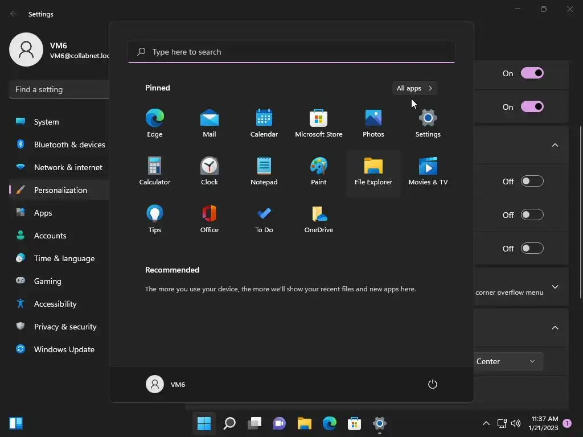The width and height of the screenshot is (583, 437).
Task: Click the volume icon in system tray
Action: [x=516, y=423]
